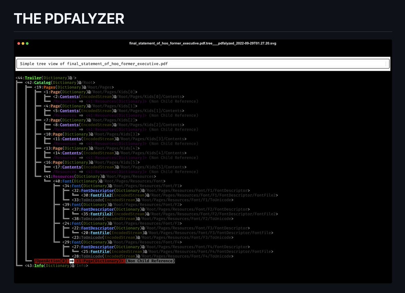The width and height of the screenshot is (405, 293).
Task: Click the <29:Font row for F4
Action: pos(122,242)
